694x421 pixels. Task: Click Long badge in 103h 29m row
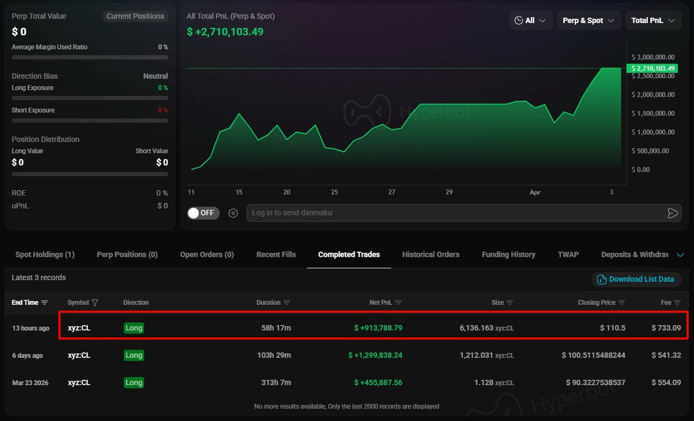pyautogui.click(x=134, y=355)
